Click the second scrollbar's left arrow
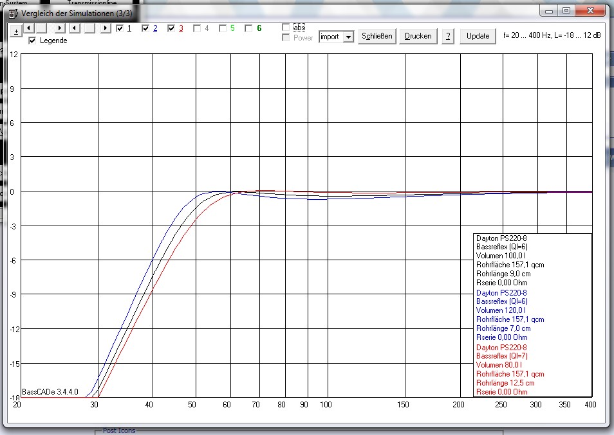Image resolution: width=614 pixels, height=435 pixels. point(75,28)
